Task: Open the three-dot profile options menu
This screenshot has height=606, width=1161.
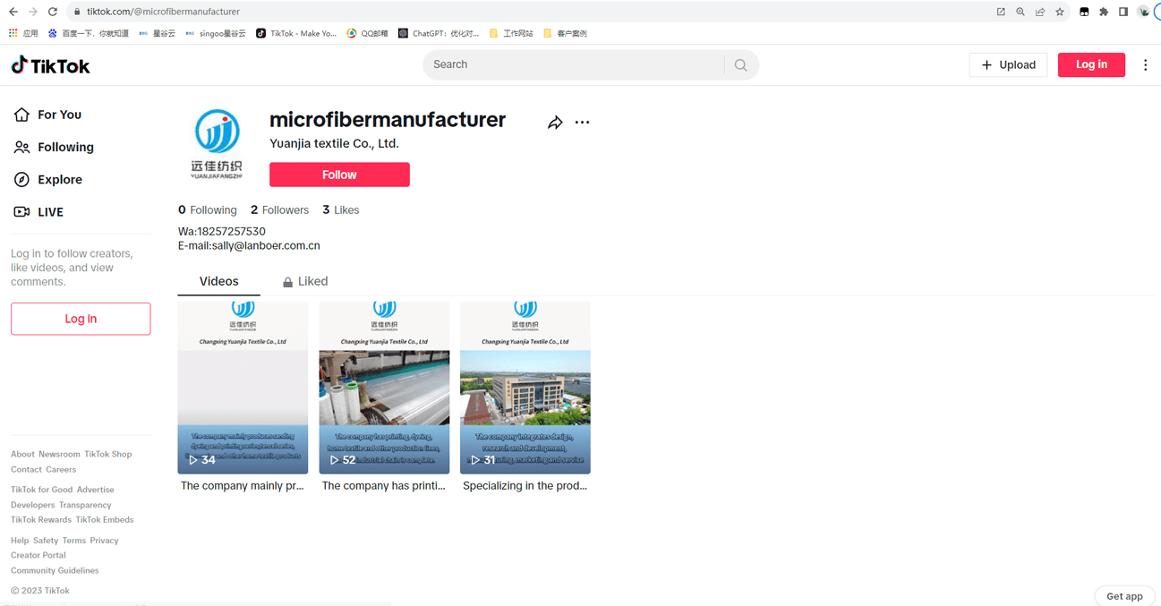Action: 582,123
